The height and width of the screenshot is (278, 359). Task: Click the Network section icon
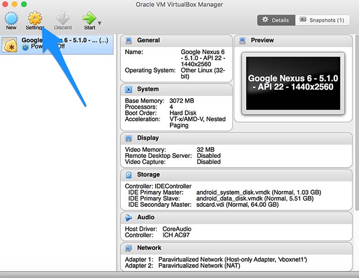click(x=128, y=248)
